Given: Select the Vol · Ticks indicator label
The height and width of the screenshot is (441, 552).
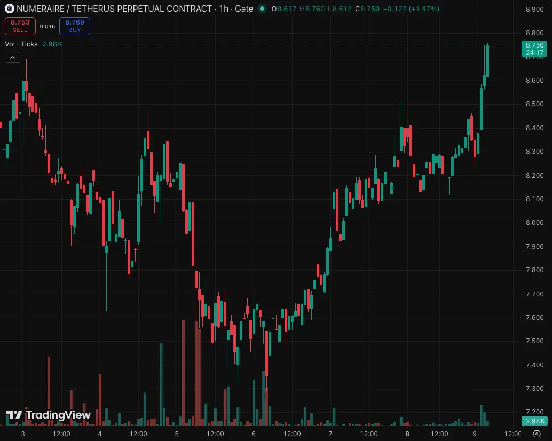Looking at the screenshot, I should coord(21,44).
